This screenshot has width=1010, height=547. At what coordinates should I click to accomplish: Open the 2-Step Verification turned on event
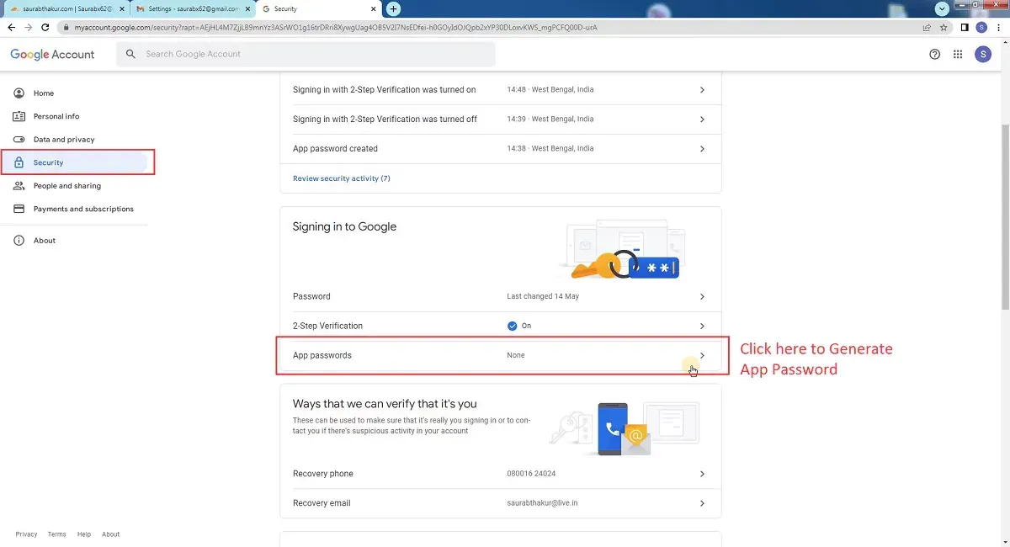pyautogui.click(x=501, y=90)
